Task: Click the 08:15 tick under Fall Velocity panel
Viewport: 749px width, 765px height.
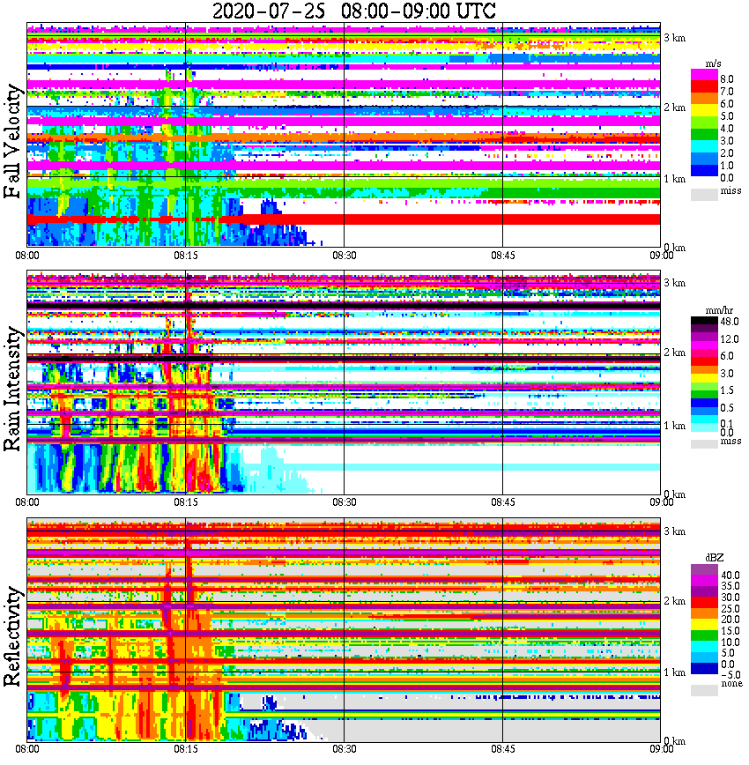Action: (x=186, y=256)
